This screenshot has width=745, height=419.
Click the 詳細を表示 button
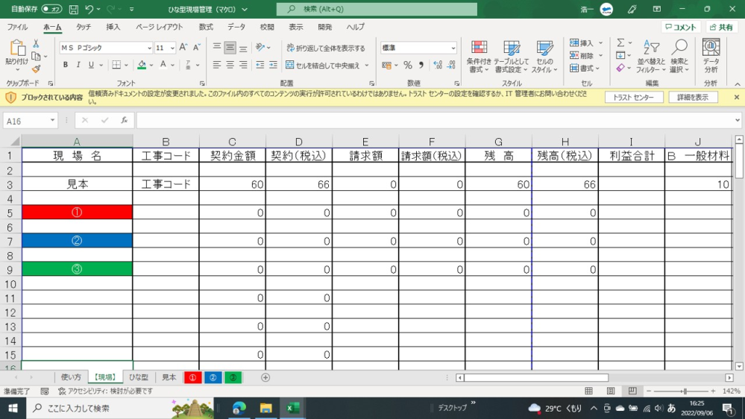(693, 98)
